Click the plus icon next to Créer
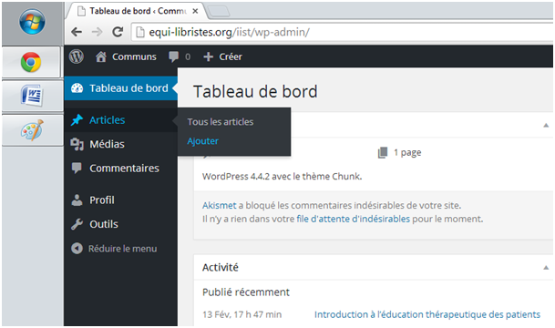 pos(209,56)
